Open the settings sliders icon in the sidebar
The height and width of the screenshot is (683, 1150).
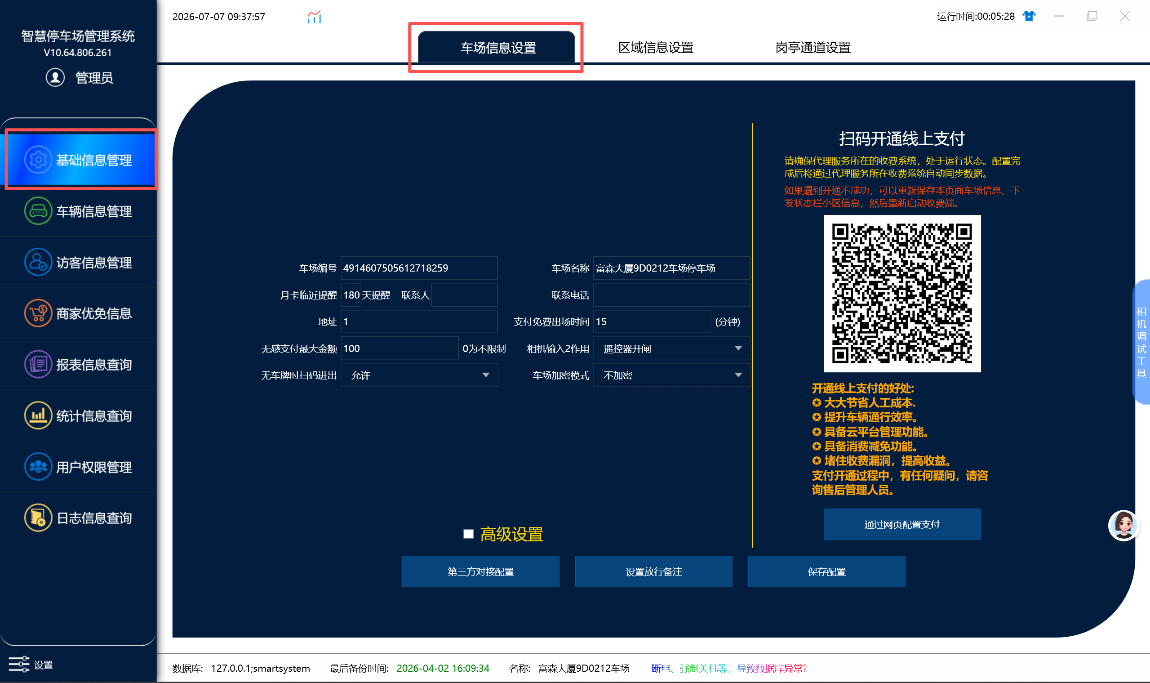coord(19,664)
